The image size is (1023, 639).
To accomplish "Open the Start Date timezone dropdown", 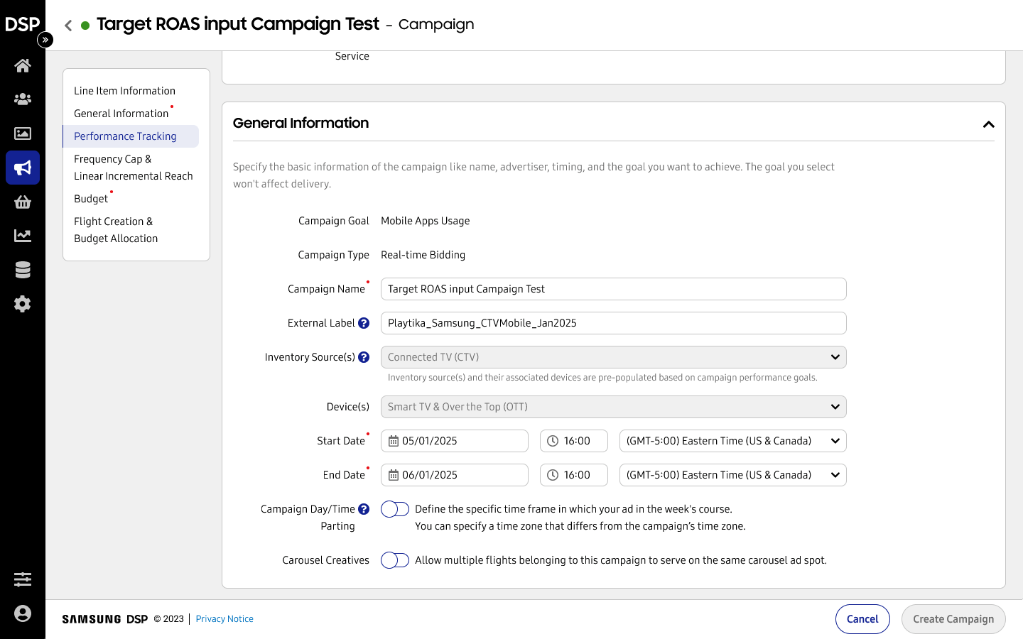I will 732,441.
